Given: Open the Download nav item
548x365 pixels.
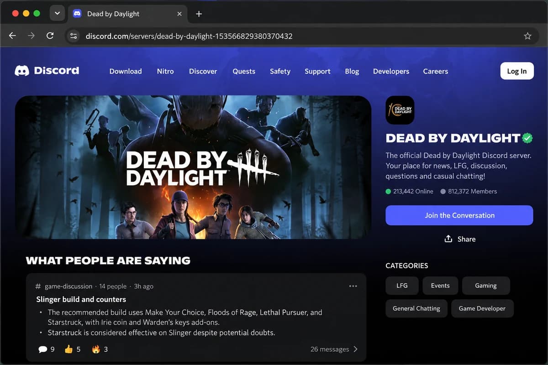Looking at the screenshot, I should pyautogui.click(x=126, y=71).
